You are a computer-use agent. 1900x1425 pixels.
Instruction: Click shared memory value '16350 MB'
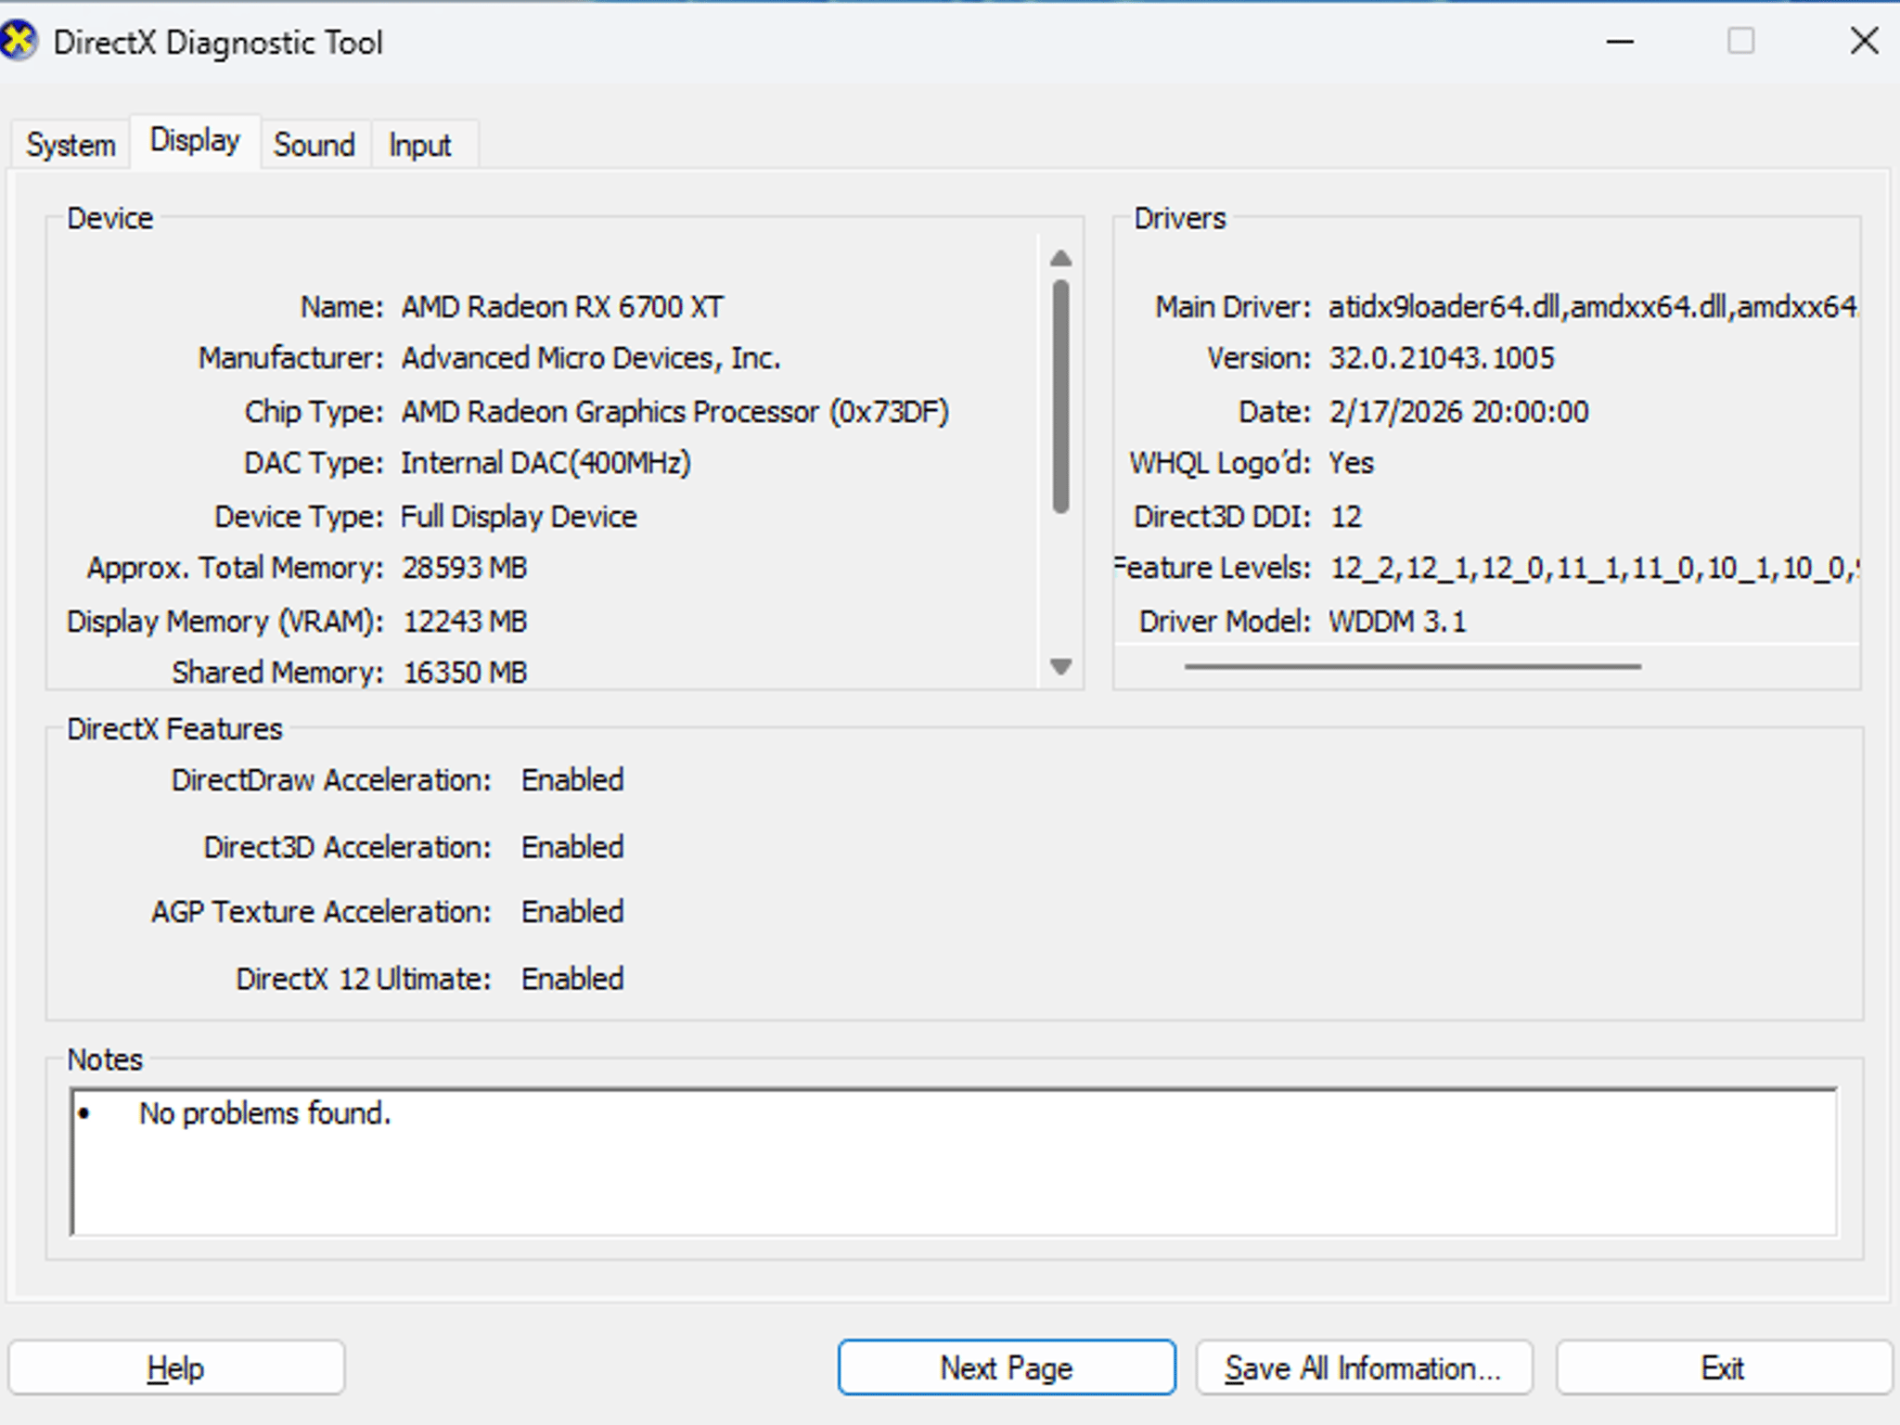click(465, 673)
